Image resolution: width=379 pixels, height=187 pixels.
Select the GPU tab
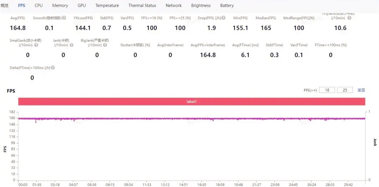(81, 5)
